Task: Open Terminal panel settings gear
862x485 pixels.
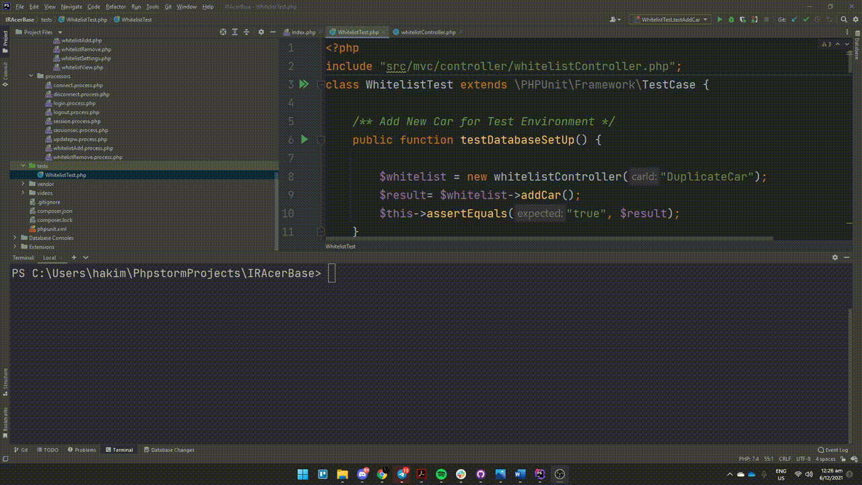Action: pos(835,257)
